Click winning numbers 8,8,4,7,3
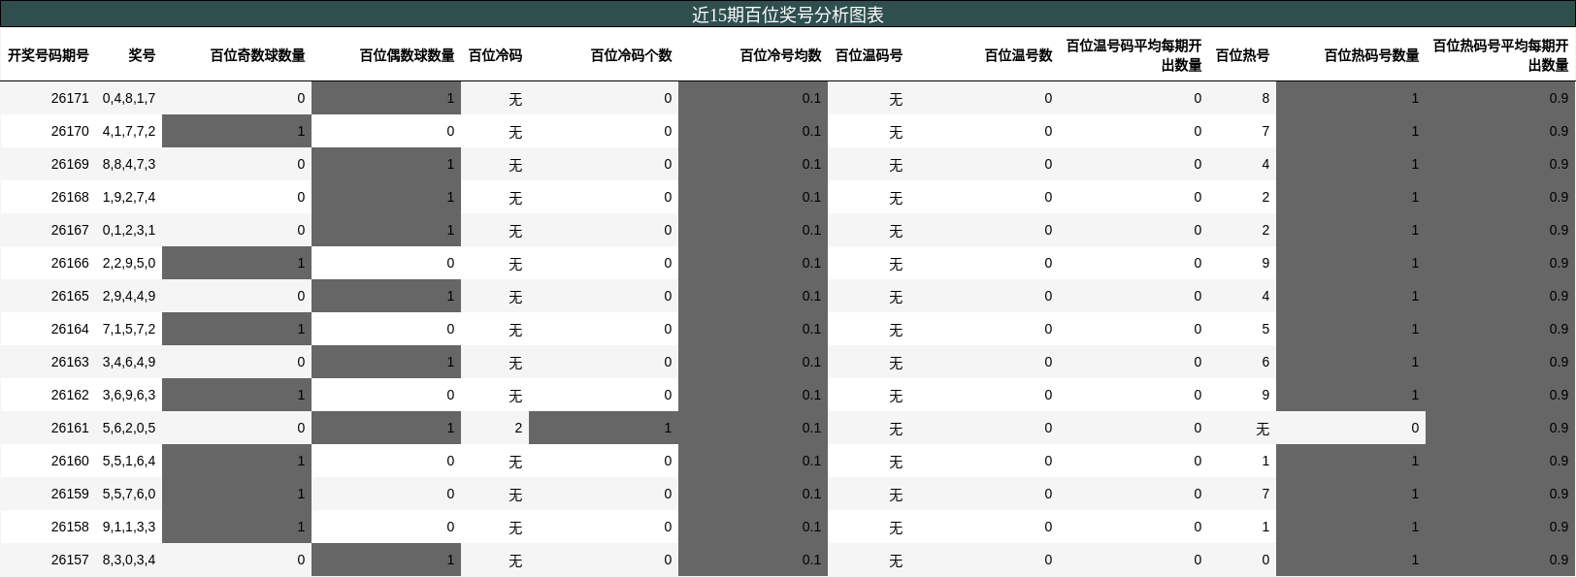 click(x=129, y=164)
